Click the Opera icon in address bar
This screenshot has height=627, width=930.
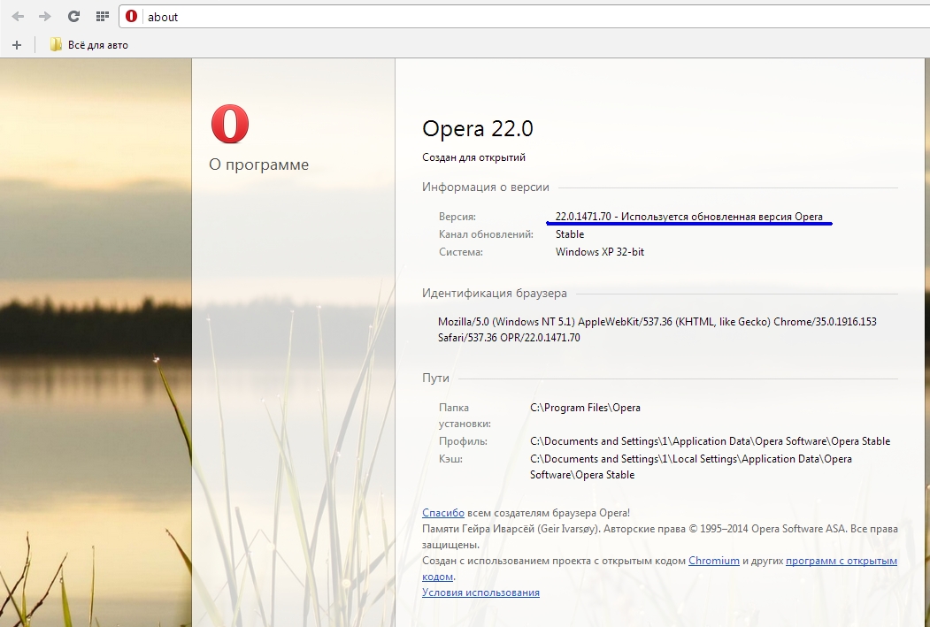click(132, 17)
